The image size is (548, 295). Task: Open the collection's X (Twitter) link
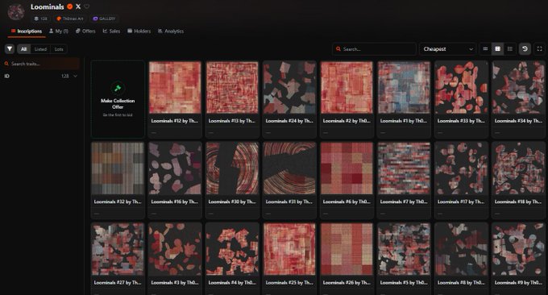pyautogui.click(x=78, y=6)
